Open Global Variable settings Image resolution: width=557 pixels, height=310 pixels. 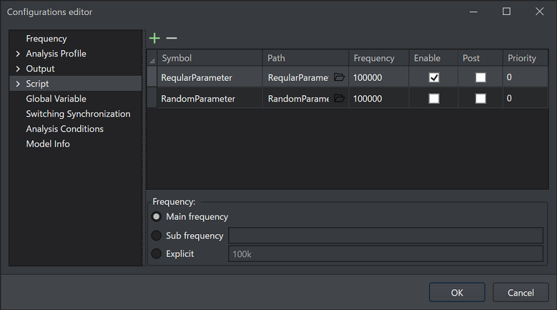(x=56, y=98)
